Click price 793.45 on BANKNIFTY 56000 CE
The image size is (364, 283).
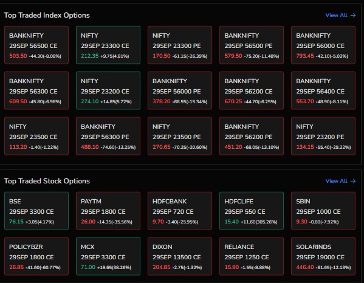pyautogui.click(x=305, y=56)
